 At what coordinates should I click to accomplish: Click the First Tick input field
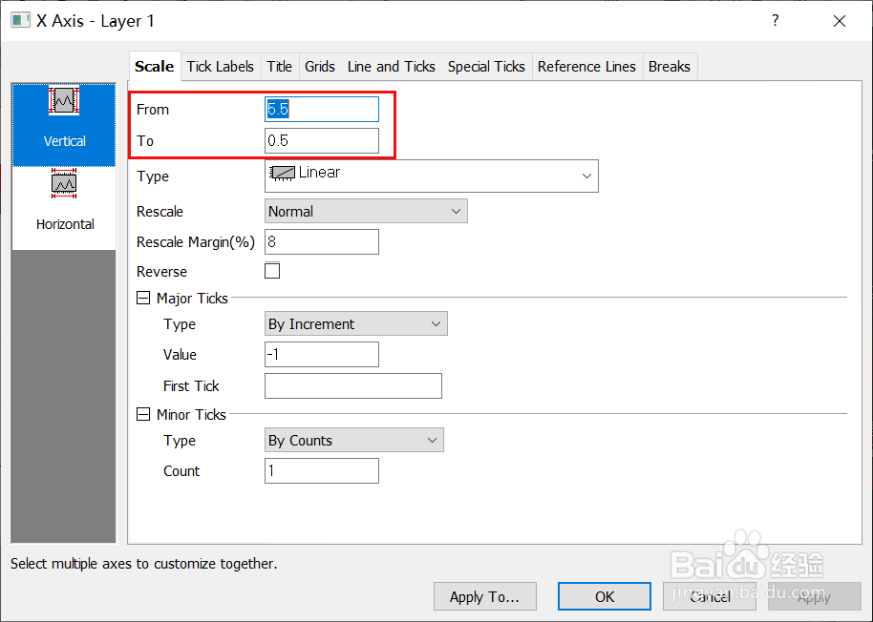pyautogui.click(x=352, y=386)
